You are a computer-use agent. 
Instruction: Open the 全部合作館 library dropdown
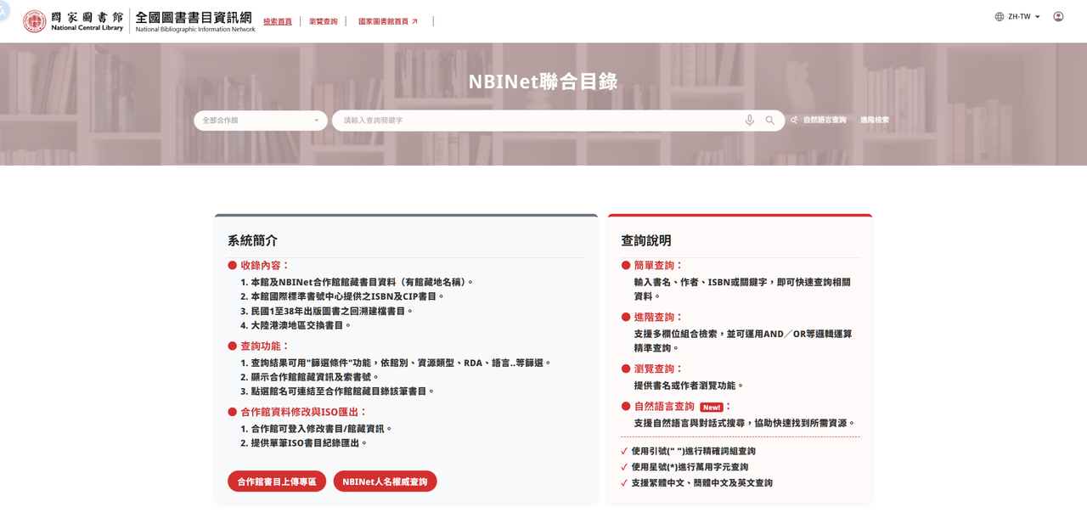(x=261, y=121)
